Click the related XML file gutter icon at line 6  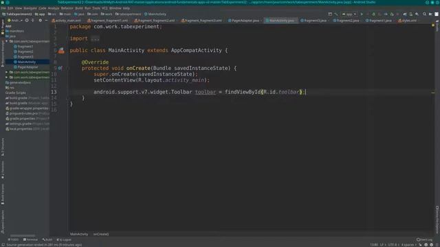pyautogui.click(x=61, y=51)
